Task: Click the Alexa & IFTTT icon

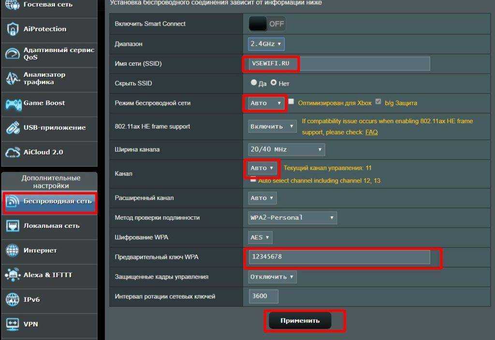Action: [x=12, y=275]
